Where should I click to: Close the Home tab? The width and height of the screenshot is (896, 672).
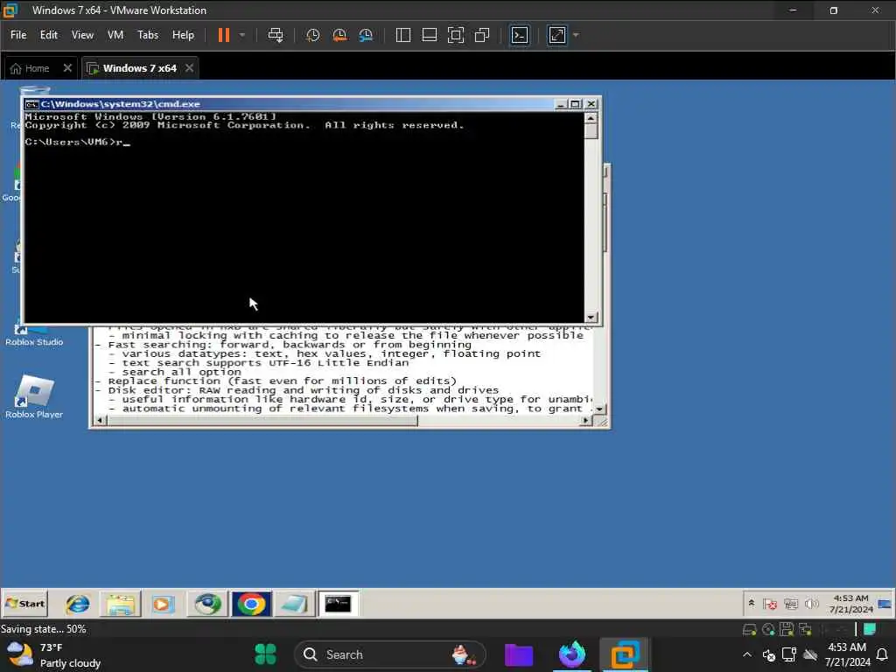[x=67, y=68]
